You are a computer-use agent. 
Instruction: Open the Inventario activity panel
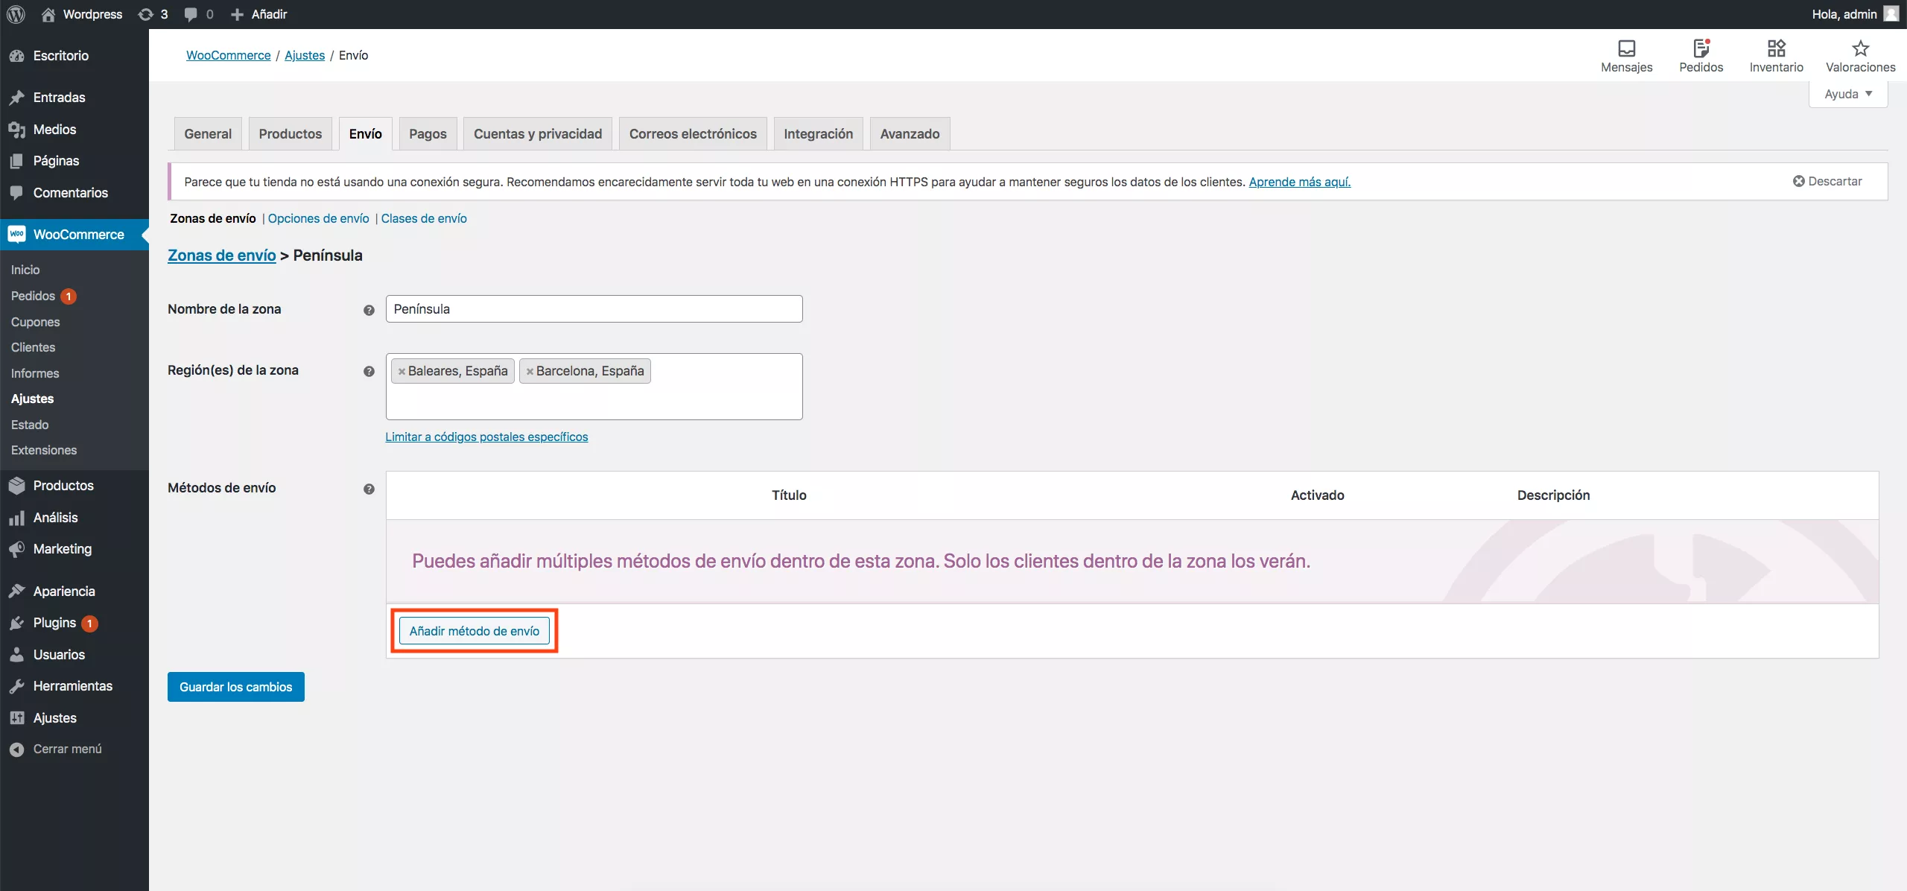(x=1776, y=56)
